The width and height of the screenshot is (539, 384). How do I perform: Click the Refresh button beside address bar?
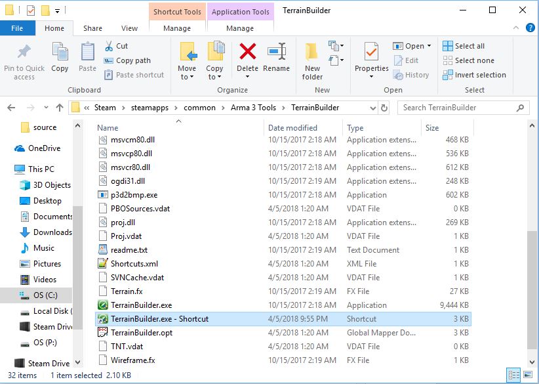(384, 108)
